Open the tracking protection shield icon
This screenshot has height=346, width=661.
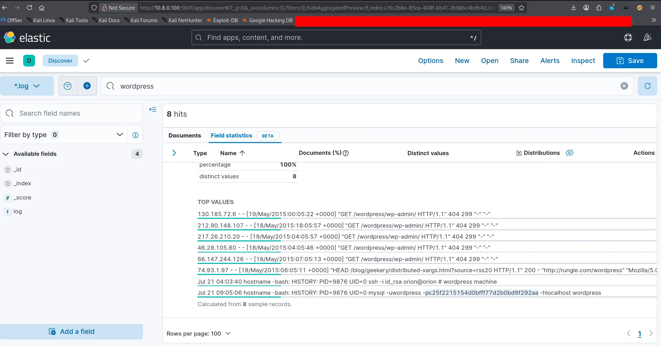click(94, 8)
